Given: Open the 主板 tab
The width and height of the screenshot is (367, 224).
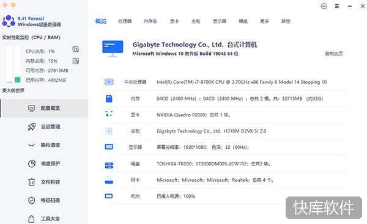Looking at the screenshot, I should point(196,21).
